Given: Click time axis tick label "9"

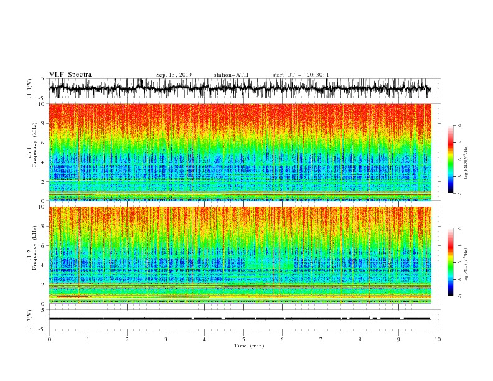Looking at the screenshot, I should (x=398, y=339).
